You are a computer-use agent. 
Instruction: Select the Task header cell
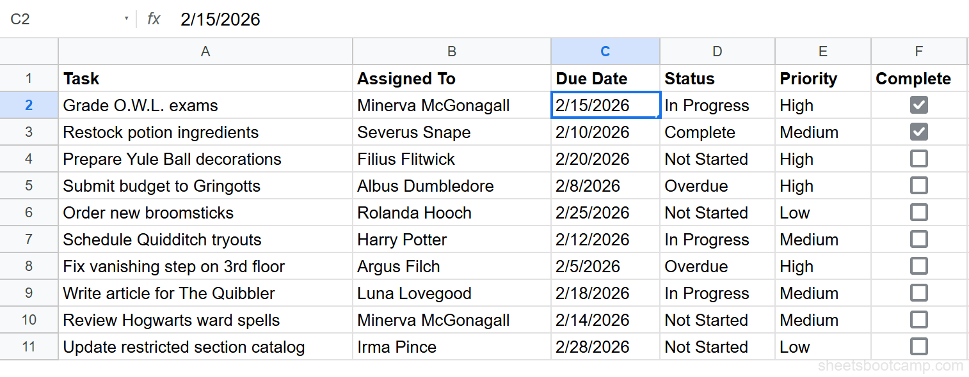tap(205, 78)
